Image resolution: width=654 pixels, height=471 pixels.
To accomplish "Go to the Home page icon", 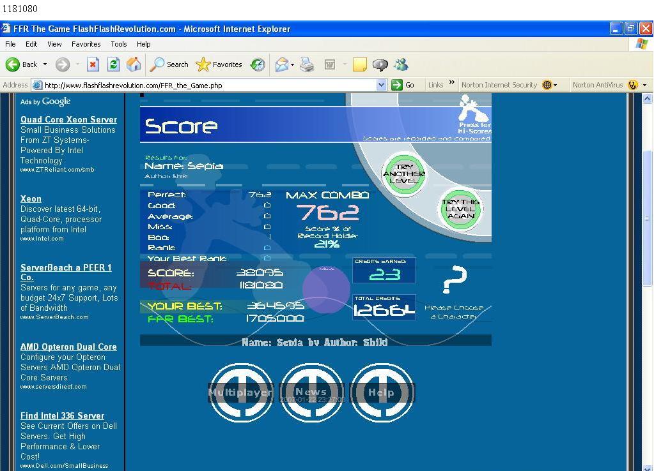I will 134,64.
